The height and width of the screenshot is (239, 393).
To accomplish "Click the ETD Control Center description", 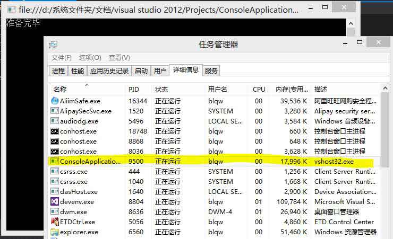I will coord(344,222).
